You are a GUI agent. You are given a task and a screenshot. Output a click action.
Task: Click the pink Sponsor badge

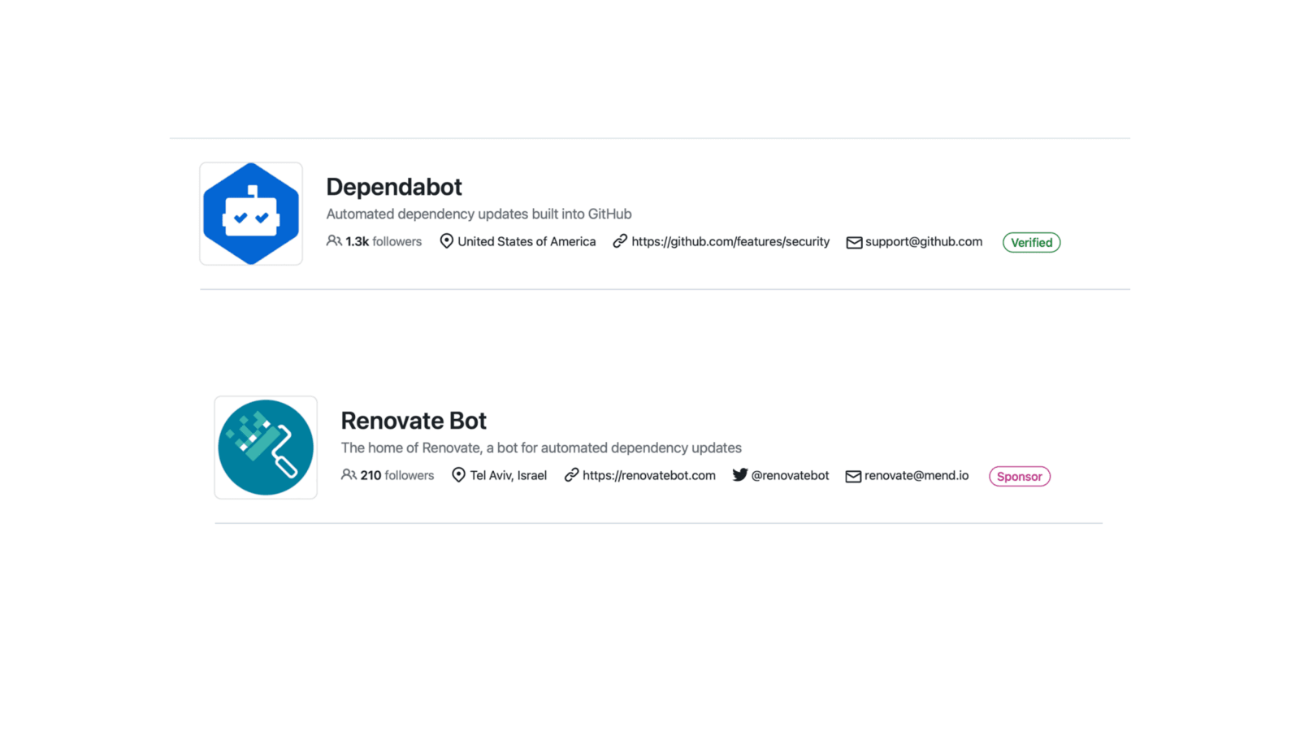point(1020,476)
